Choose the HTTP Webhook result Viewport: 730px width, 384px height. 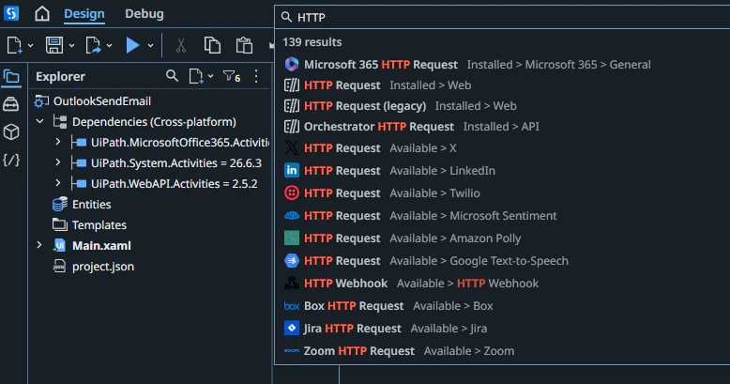tap(503, 284)
